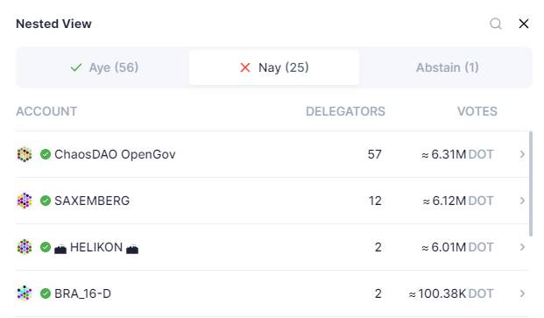Expand the BRA_16-D row chevron

522,293
